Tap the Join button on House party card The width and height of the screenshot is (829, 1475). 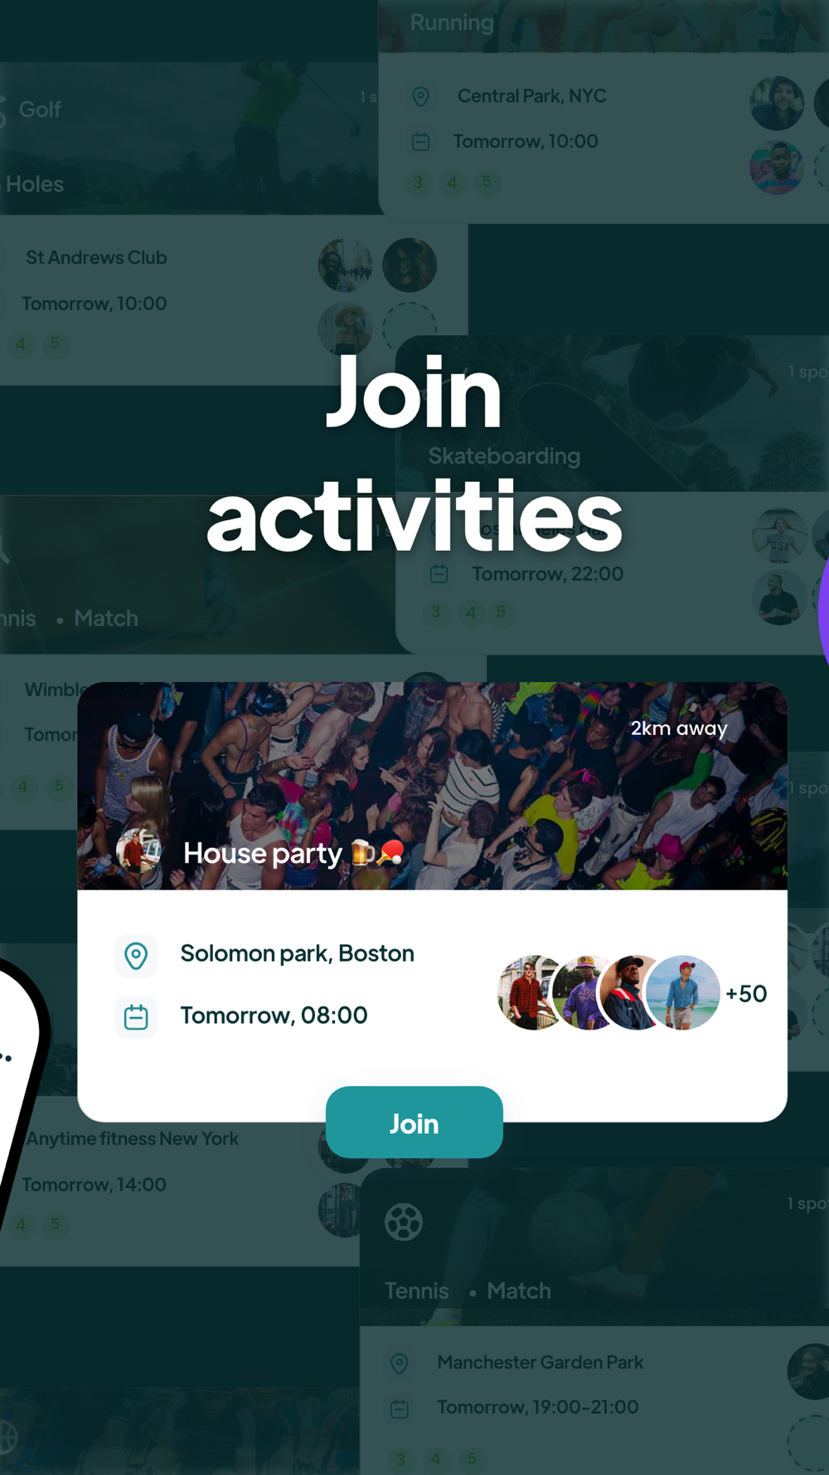[414, 1122]
